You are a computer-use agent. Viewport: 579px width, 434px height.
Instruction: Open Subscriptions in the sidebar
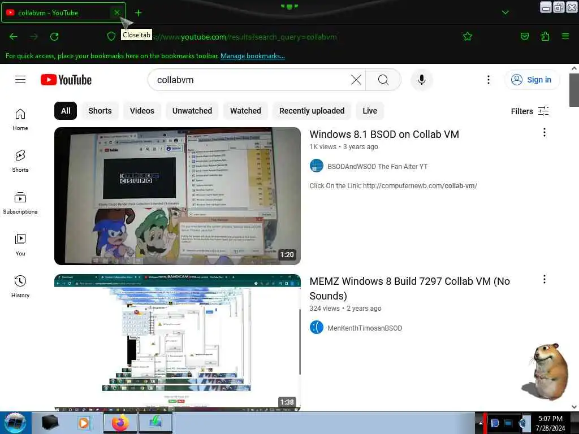[20, 203]
